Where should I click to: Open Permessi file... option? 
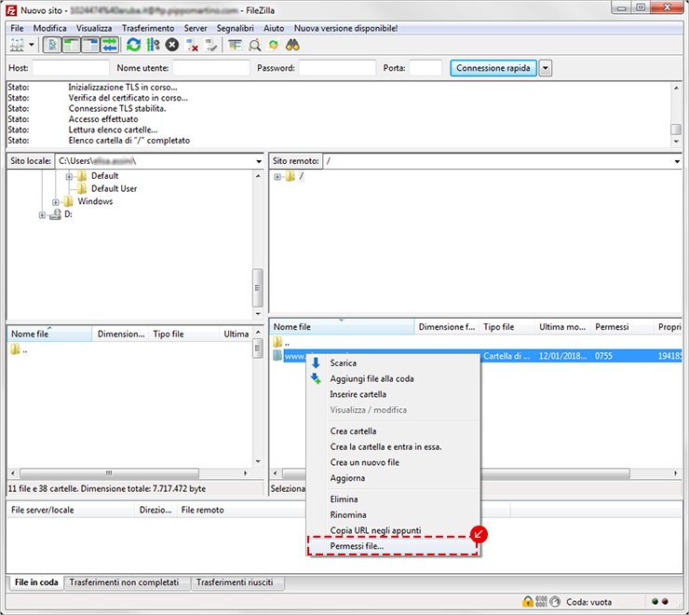point(393,546)
